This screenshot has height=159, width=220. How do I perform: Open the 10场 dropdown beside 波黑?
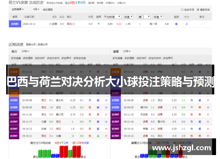tap(127, 51)
